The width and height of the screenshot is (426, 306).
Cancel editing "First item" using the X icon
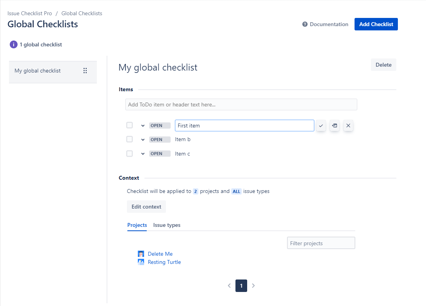click(348, 126)
